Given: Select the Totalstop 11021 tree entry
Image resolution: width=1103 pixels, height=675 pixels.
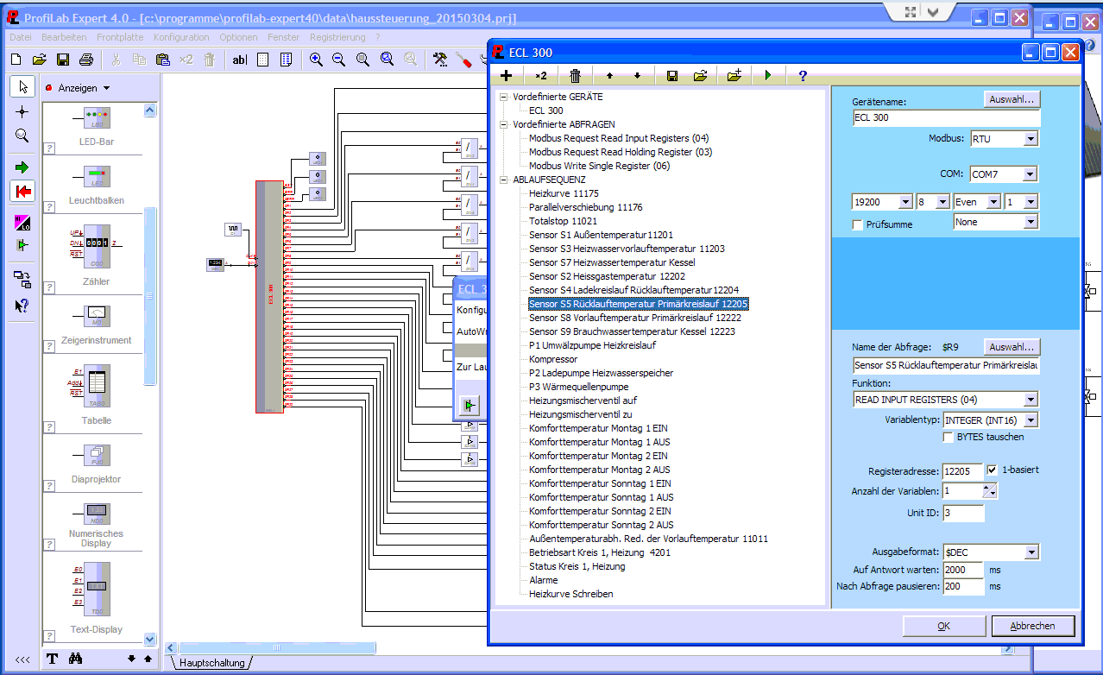Looking at the screenshot, I should click(563, 221).
